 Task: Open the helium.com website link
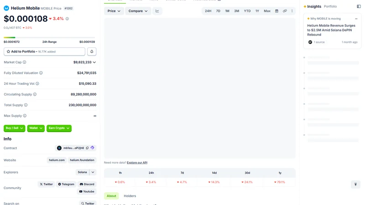tap(57, 160)
